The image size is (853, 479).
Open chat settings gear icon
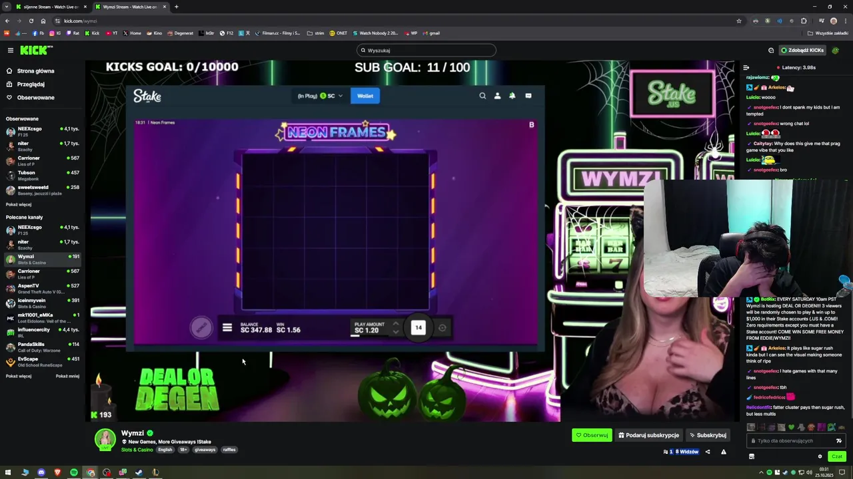[x=820, y=456]
